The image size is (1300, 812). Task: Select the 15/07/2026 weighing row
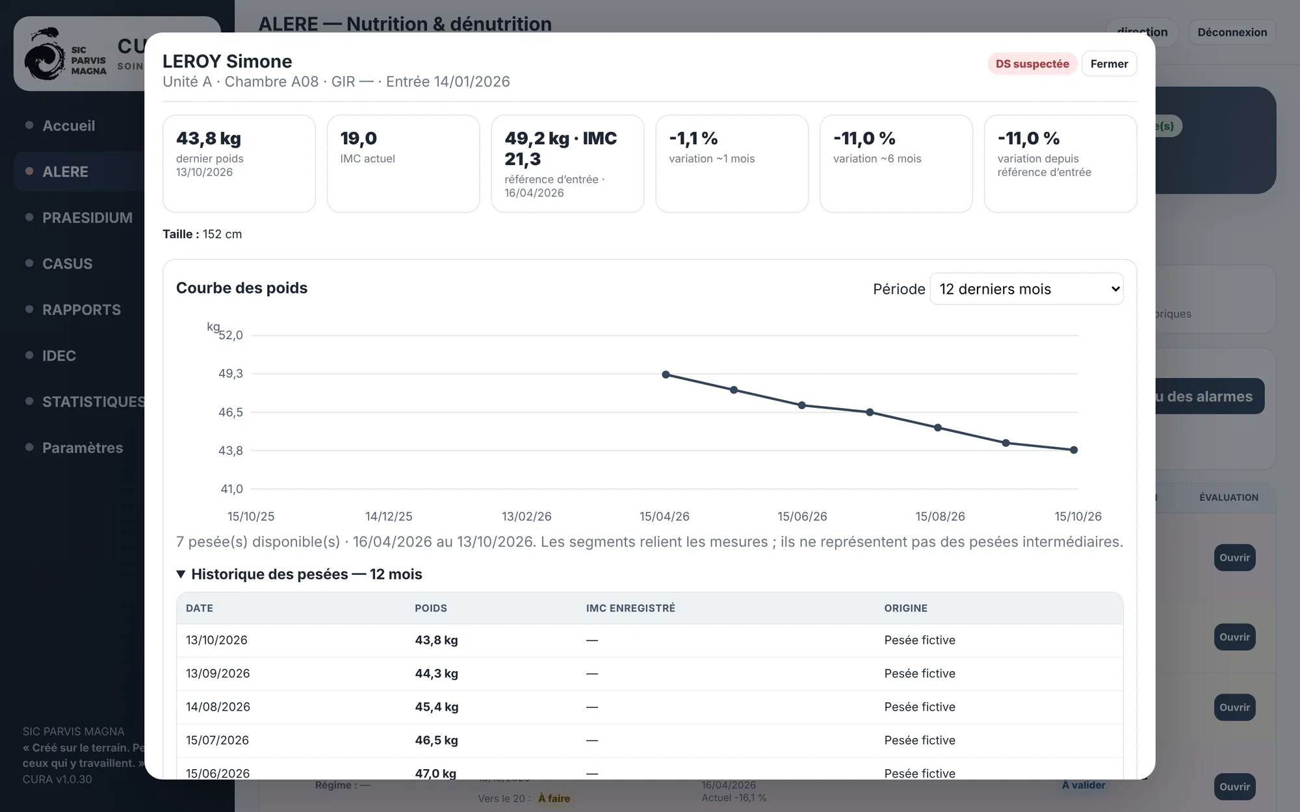pyautogui.click(x=649, y=741)
